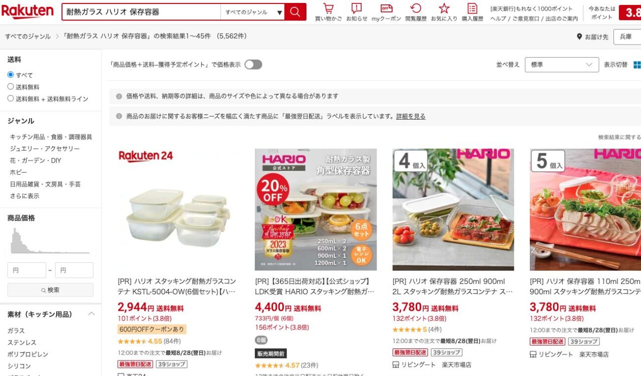Open the 並べ替え sort dropdown showing 標準
The image size is (641, 376).
coord(562,65)
